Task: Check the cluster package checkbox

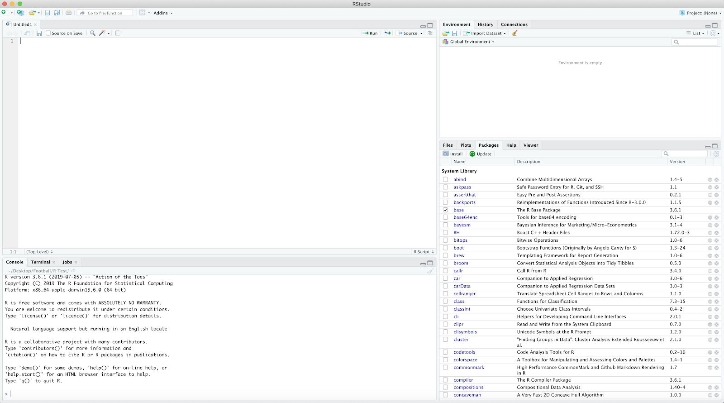Action: [x=446, y=340]
